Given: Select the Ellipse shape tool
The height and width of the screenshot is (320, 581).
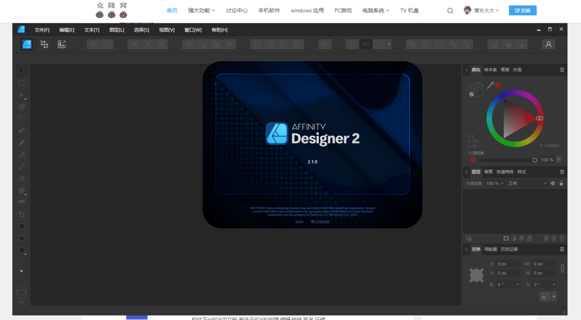Looking at the screenshot, I should [22, 238].
